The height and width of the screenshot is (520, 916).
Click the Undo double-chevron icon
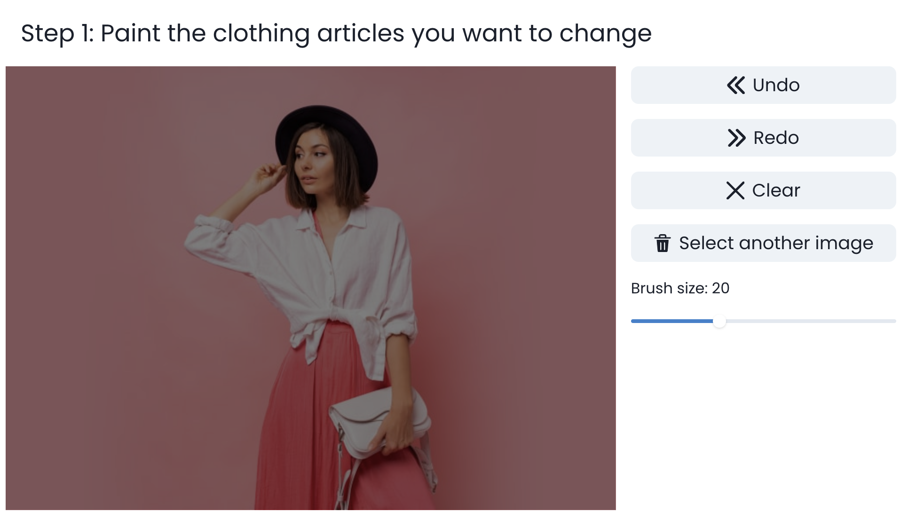(x=735, y=85)
